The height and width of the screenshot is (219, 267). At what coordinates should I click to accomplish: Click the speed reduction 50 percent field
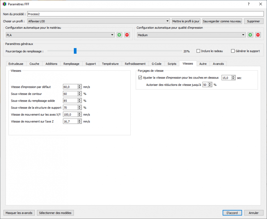[x=205, y=84]
